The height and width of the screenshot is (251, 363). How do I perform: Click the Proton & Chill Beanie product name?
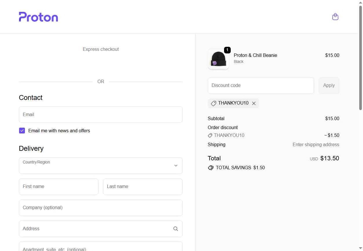click(255, 55)
